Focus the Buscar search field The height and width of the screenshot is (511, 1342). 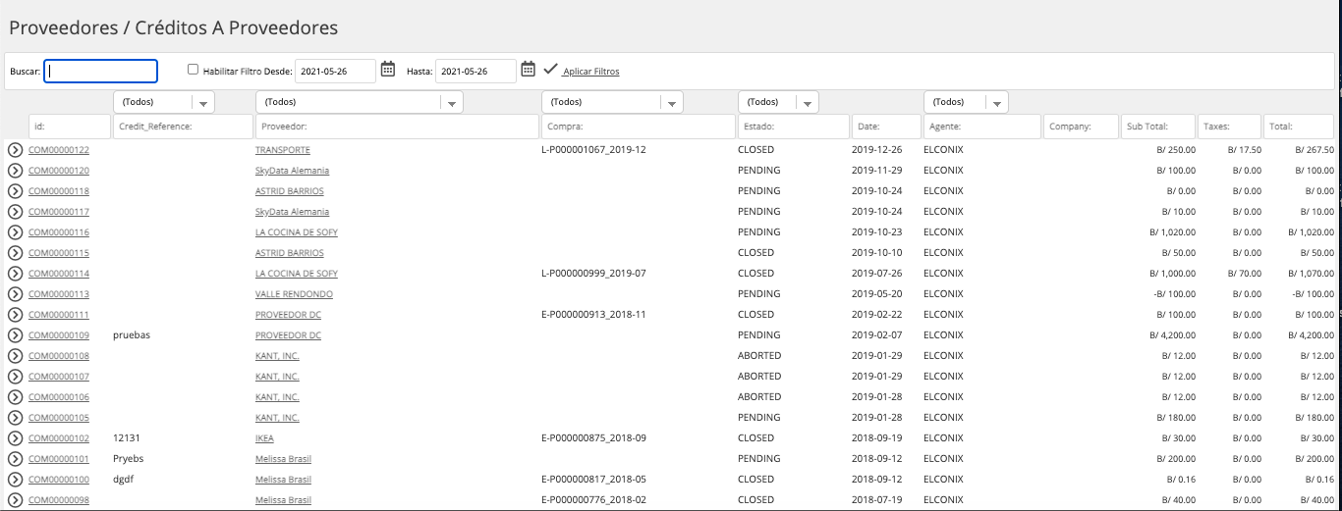tap(100, 71)
